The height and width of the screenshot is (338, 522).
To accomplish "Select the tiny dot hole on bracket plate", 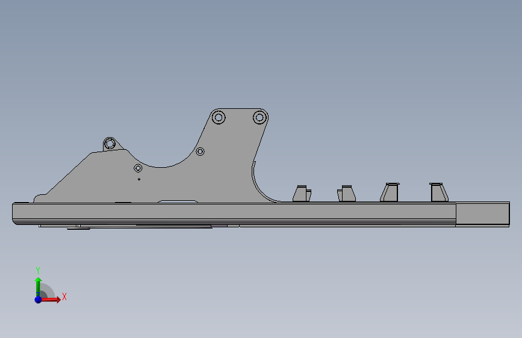I will [139, 179].
